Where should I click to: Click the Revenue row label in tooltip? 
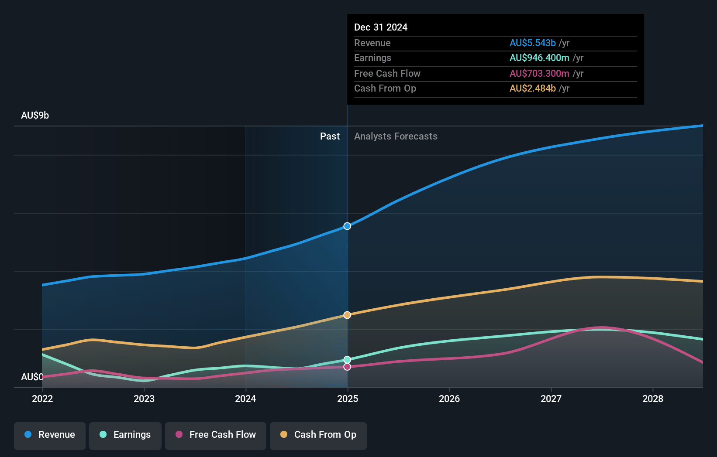point(372,43)
